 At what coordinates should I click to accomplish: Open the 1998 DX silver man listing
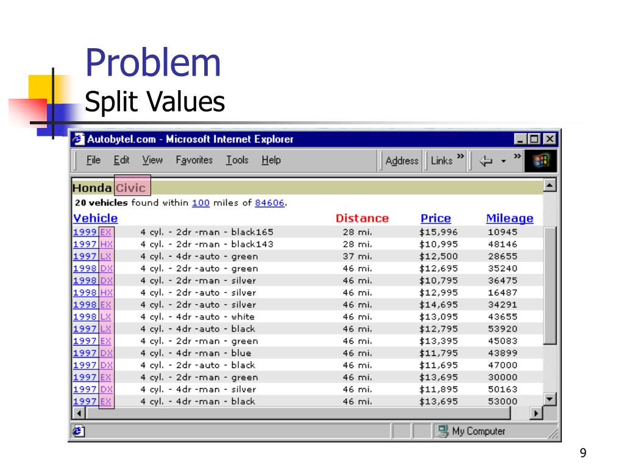[x=93, y=280]
